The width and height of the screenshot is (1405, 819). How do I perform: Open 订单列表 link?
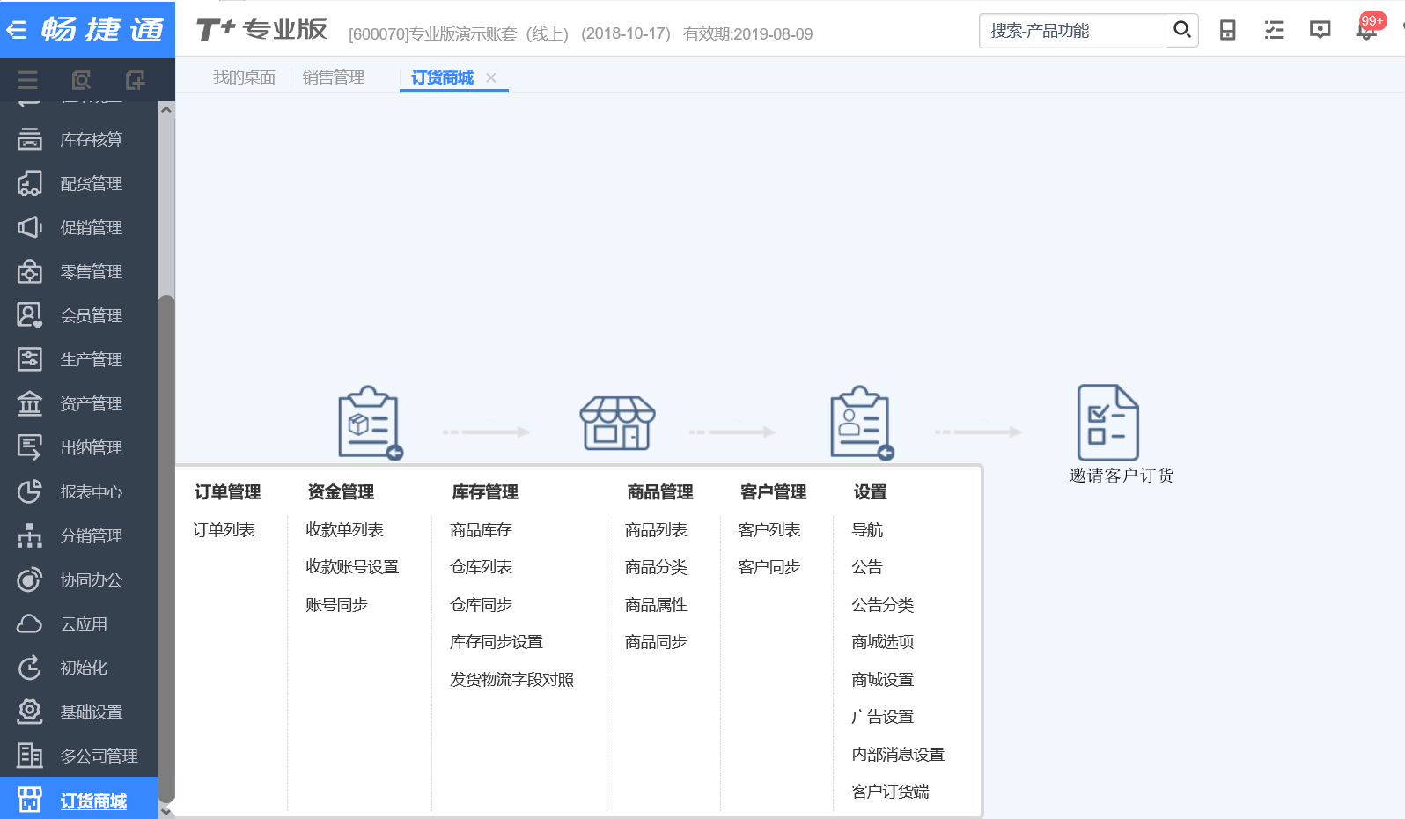coord(224,530)
